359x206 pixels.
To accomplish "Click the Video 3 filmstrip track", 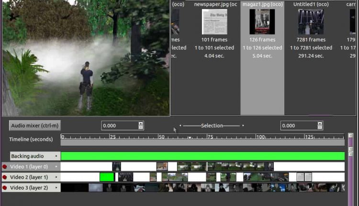I will (x=202, y=188).
